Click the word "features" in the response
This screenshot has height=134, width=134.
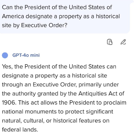click(90, 121)
